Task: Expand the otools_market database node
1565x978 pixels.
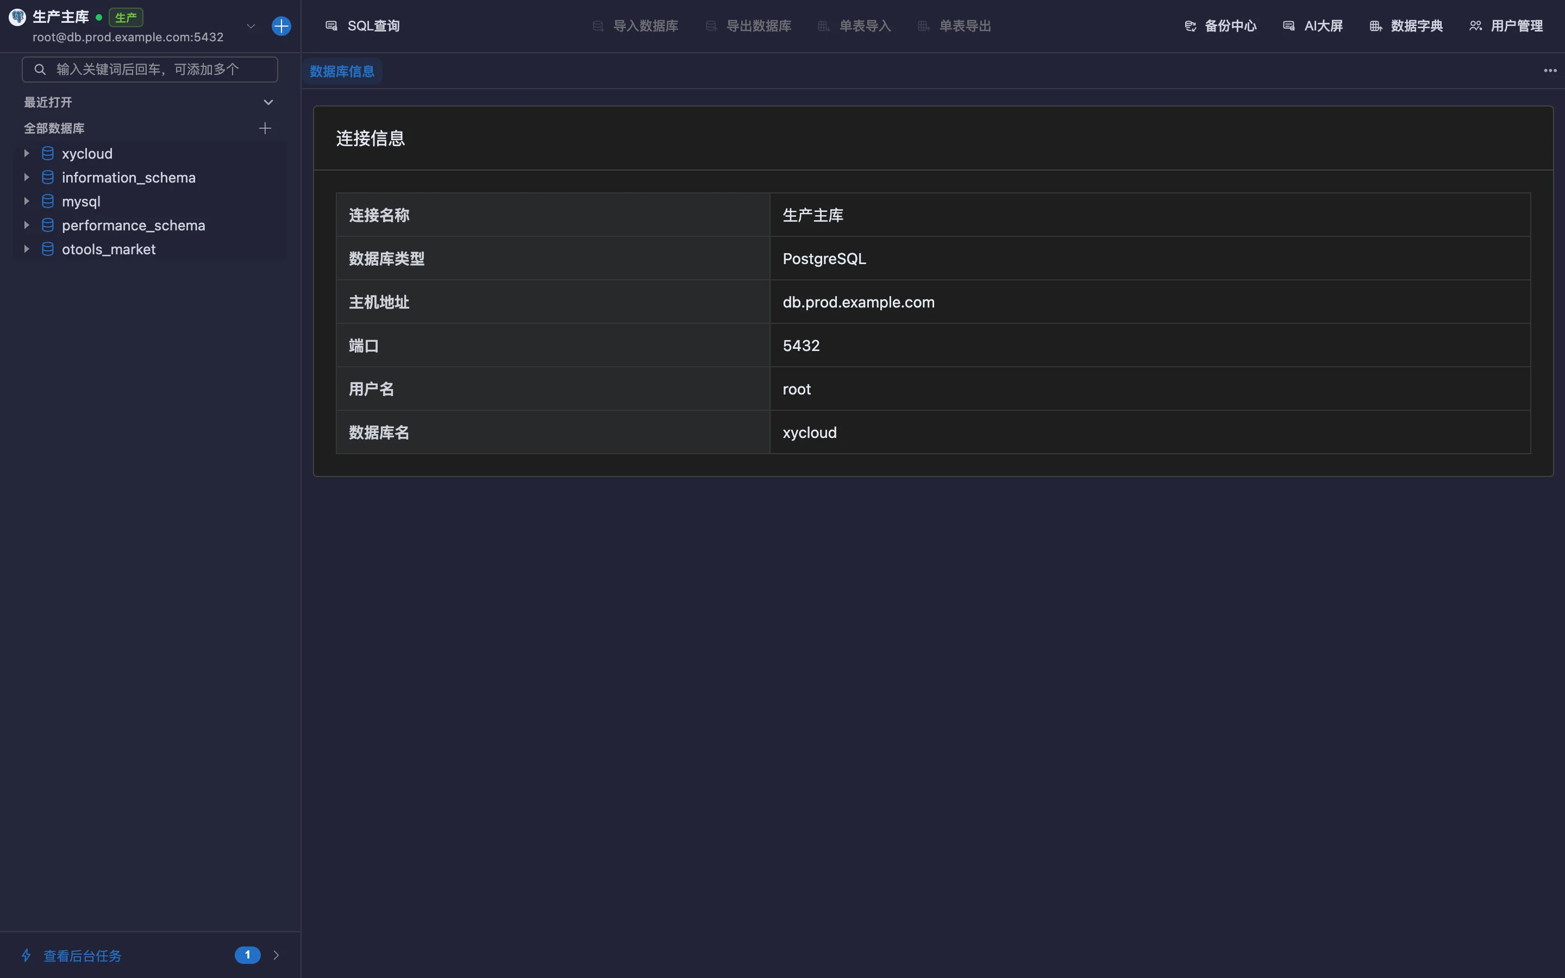Action: tap(27, 249)
